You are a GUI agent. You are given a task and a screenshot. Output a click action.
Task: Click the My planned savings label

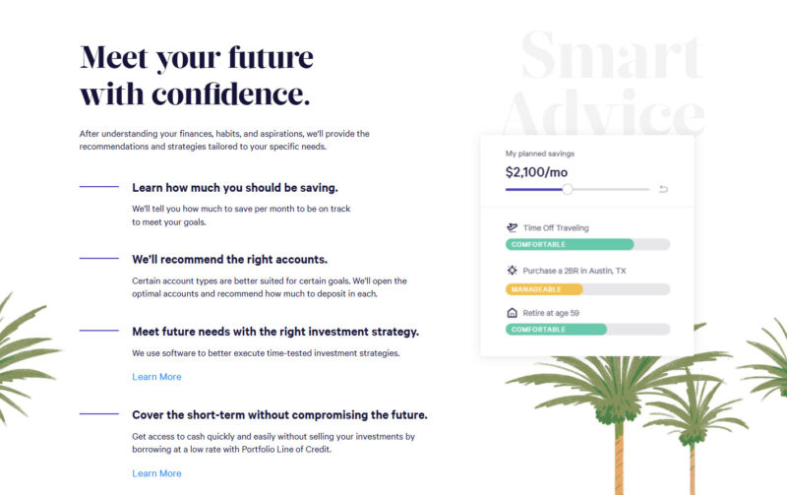(x=539, y=154)
